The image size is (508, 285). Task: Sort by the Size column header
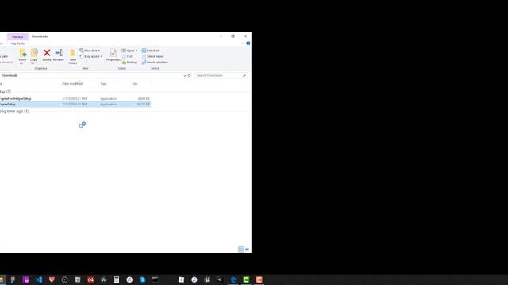click(135, 84)
